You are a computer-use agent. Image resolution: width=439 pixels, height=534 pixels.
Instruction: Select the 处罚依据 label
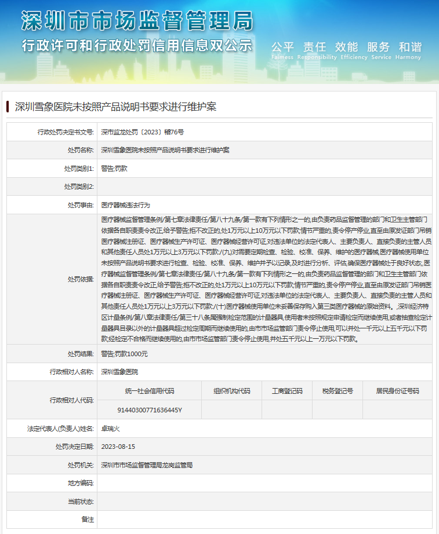click(81, 279)
